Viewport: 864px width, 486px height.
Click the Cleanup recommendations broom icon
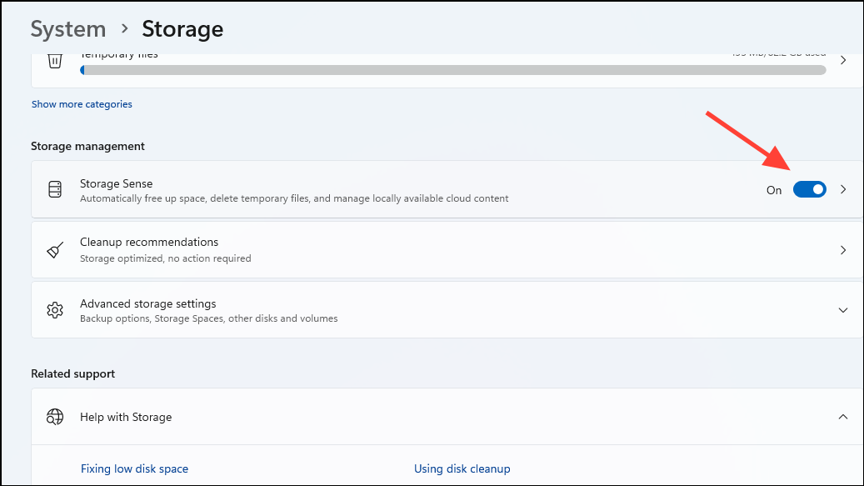55,250
